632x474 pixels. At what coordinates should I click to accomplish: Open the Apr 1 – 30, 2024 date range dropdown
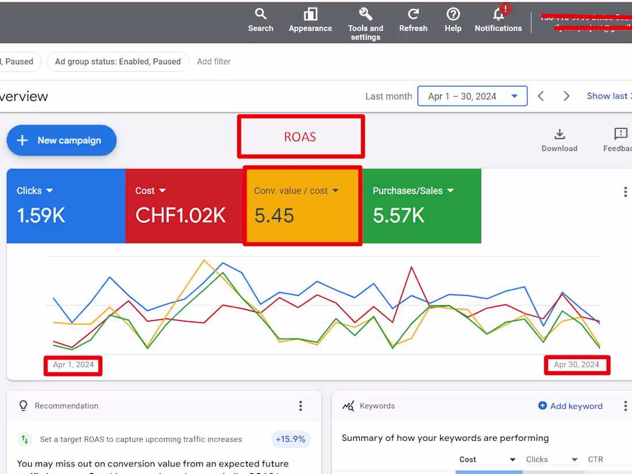click(472, 96)
